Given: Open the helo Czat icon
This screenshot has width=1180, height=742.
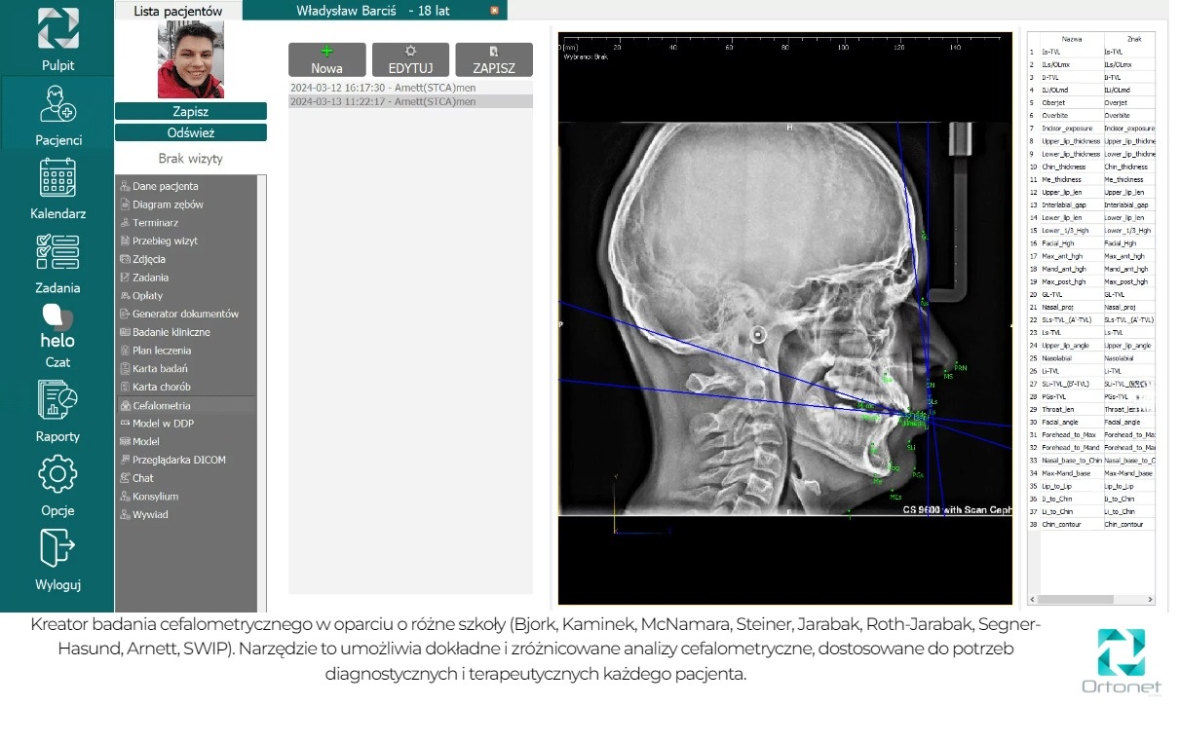Looking at the screenshot, I should coord(57,326).
